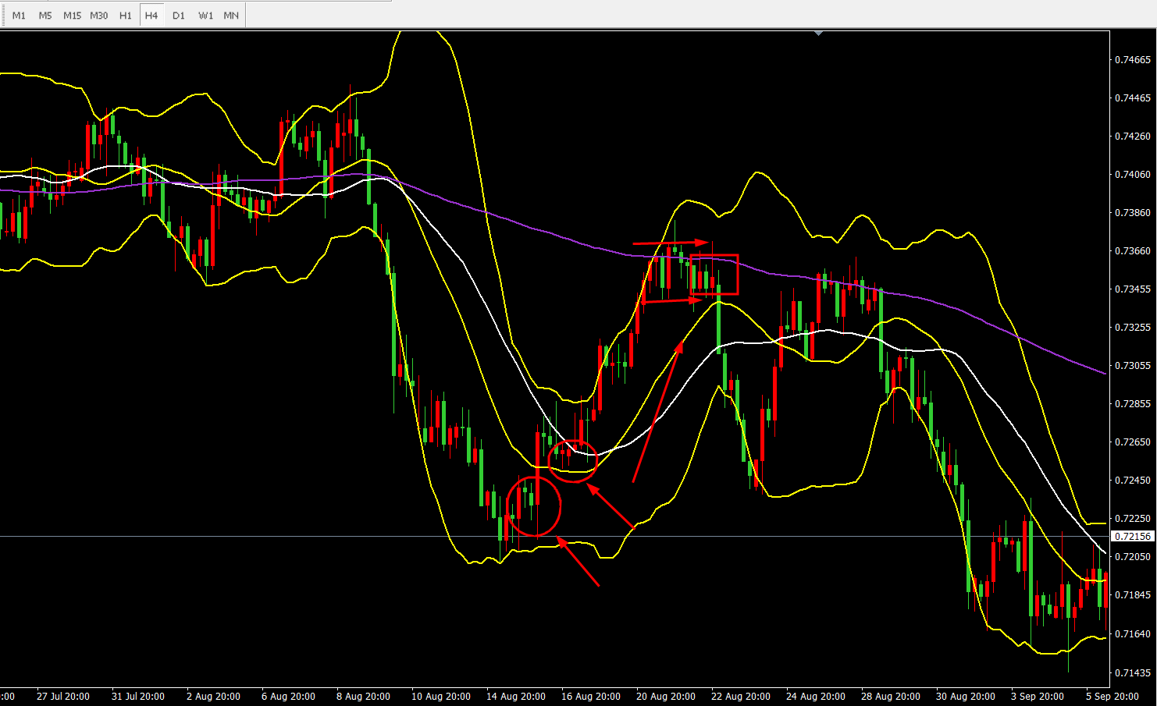Screen dimensions: 1157x706
Task: Change the period to H1
Action: click(x=126, y=15)
